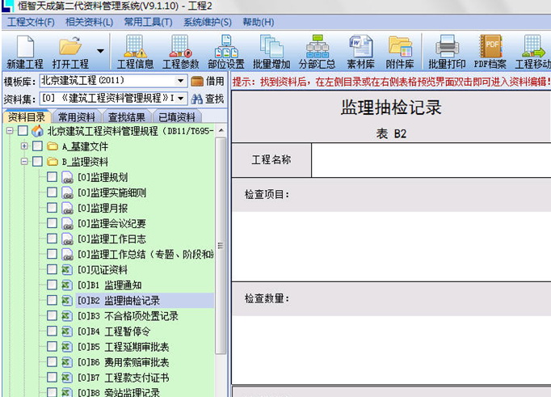
Task: Open the 工程信息 toolbar icon
Action: coord(135,46)
